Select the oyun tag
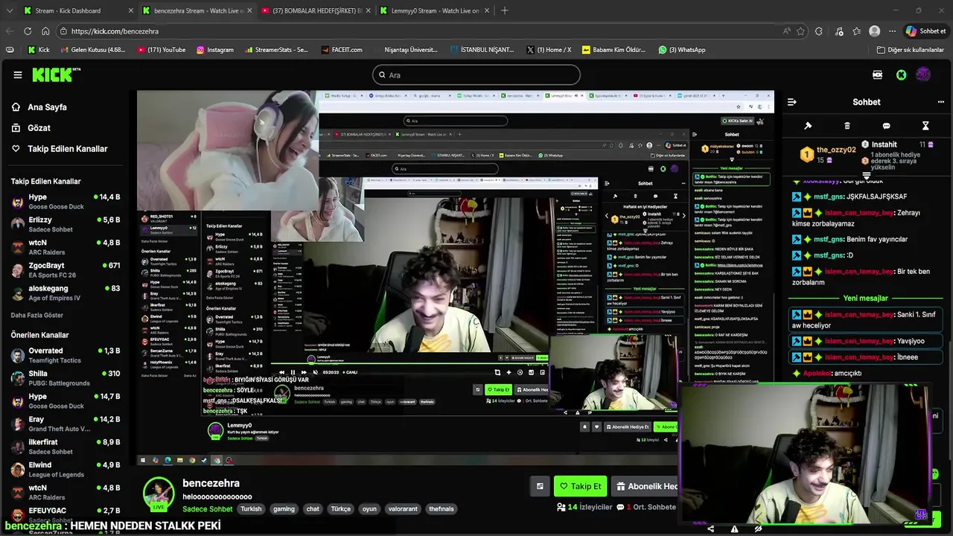Image resolution: width=953 pixels, height=536 pixels. pos(369,509)
